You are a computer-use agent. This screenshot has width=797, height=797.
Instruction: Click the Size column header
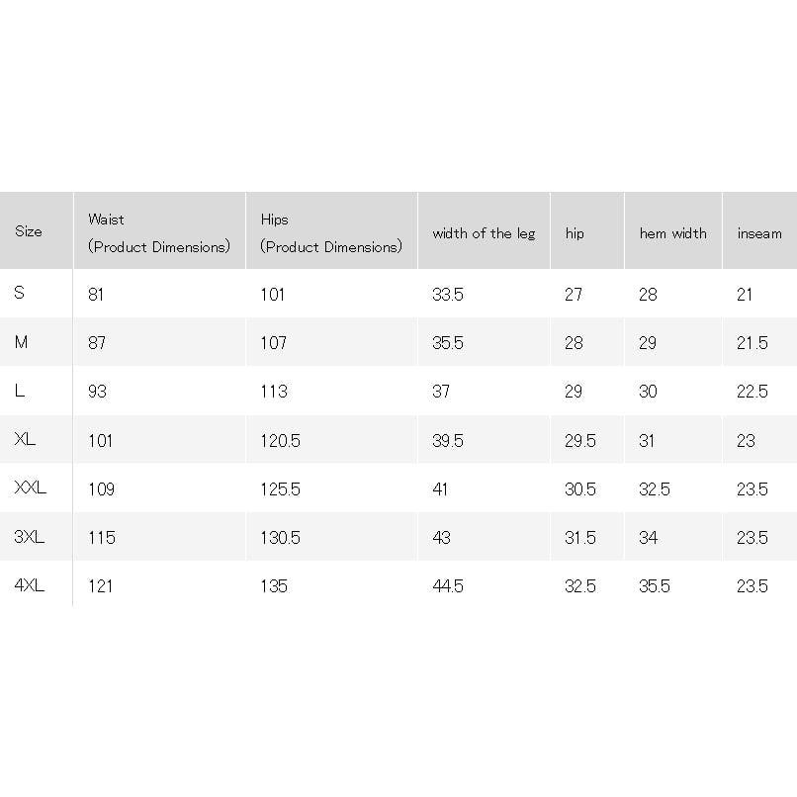point(29,231)
